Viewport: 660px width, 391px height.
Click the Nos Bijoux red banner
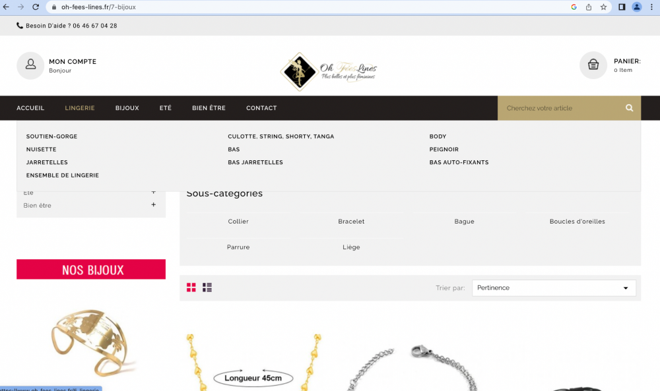(91, 269)
